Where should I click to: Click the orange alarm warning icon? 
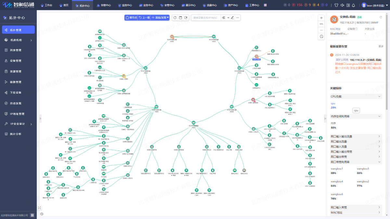pos(332,55)
